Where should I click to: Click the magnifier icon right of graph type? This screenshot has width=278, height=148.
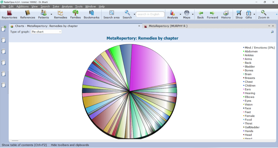tap(272, 32)
